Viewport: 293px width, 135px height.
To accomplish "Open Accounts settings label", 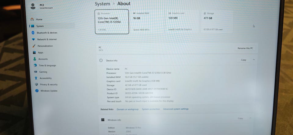I will pyautogui.click(x=43, y=59).
